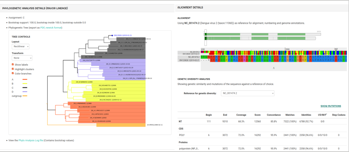Image resolution: width=349 pixels, height=152 pixels.
Task: Click the yellow clade B legend line
Action: pyautogui.click(x=24, y=84)
